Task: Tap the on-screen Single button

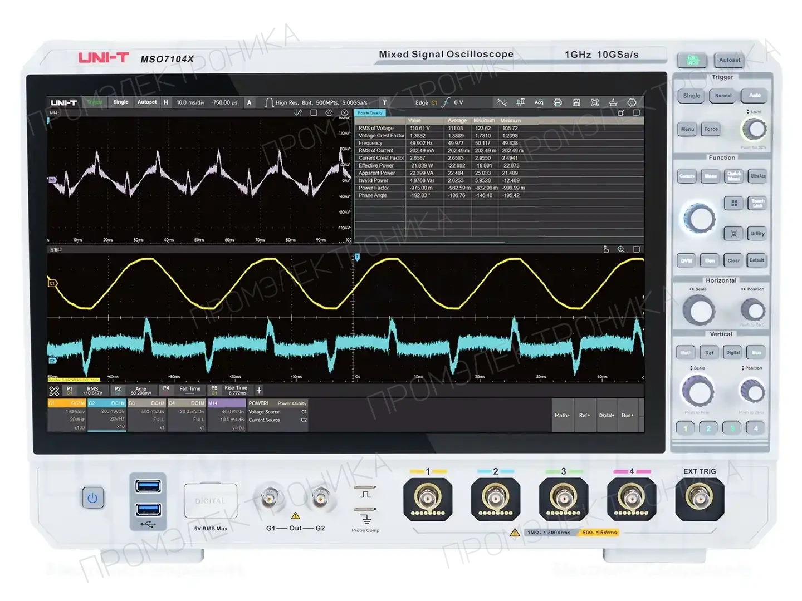Action: click(x=121, y=102)
